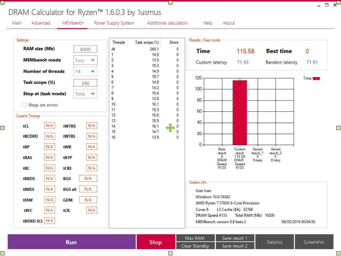Screen dimensions: 341x256
Task: Click the AMD Ryzen 7 3700X processor text
Action: point(228,203)
